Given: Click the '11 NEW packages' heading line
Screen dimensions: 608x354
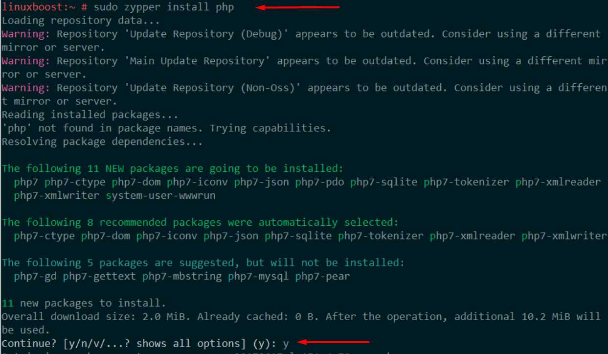Looking at the screenshot, I should click(x=172, y=169).
